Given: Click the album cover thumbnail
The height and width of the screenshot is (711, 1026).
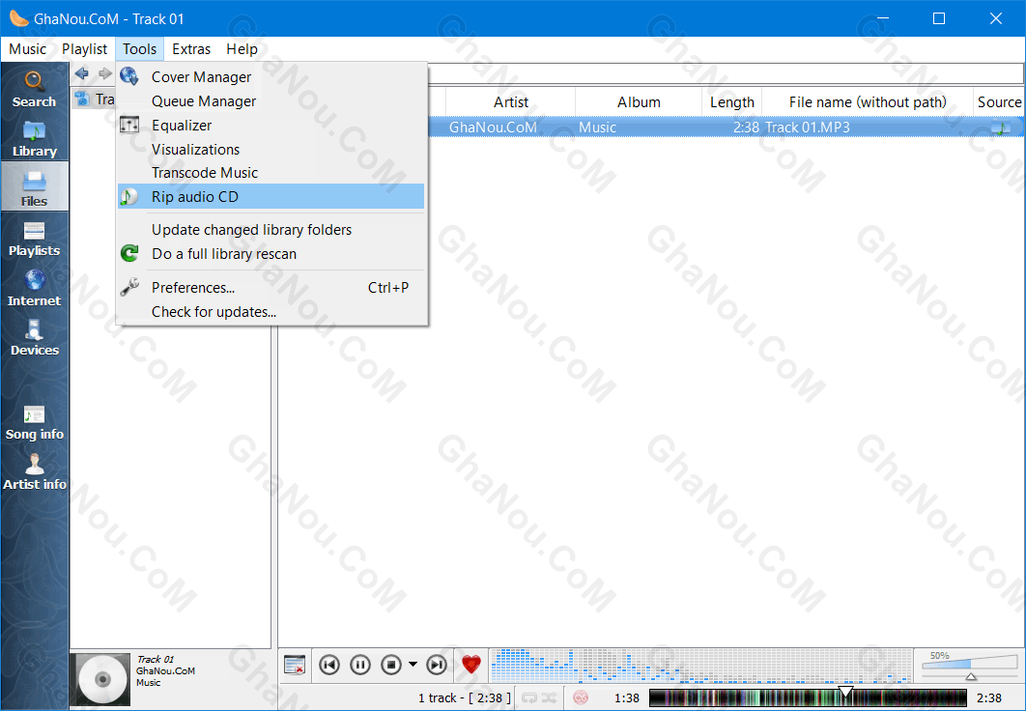Looking at the screenshot, I should (100, 679).
